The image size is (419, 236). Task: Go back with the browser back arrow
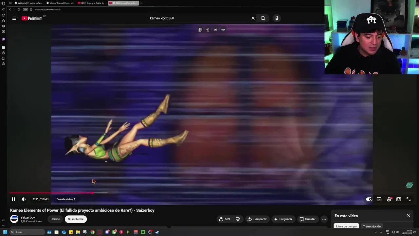pyautogui.click(x=10, y=10)
